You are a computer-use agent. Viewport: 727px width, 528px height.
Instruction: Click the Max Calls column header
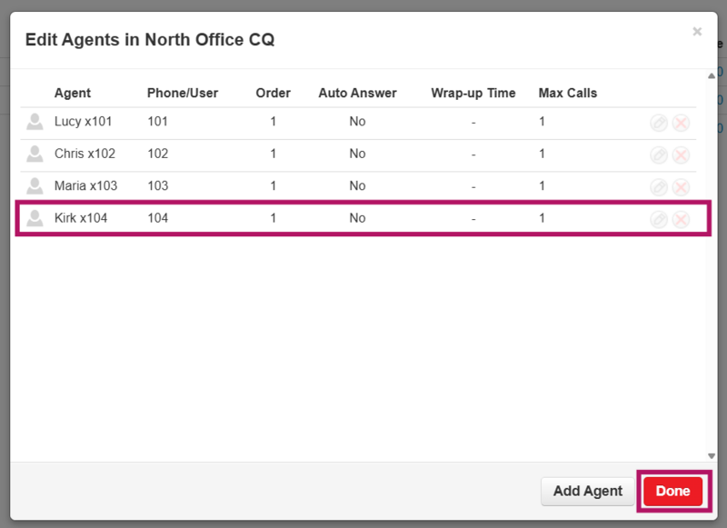pyautogui.click(x=568, y=93)
